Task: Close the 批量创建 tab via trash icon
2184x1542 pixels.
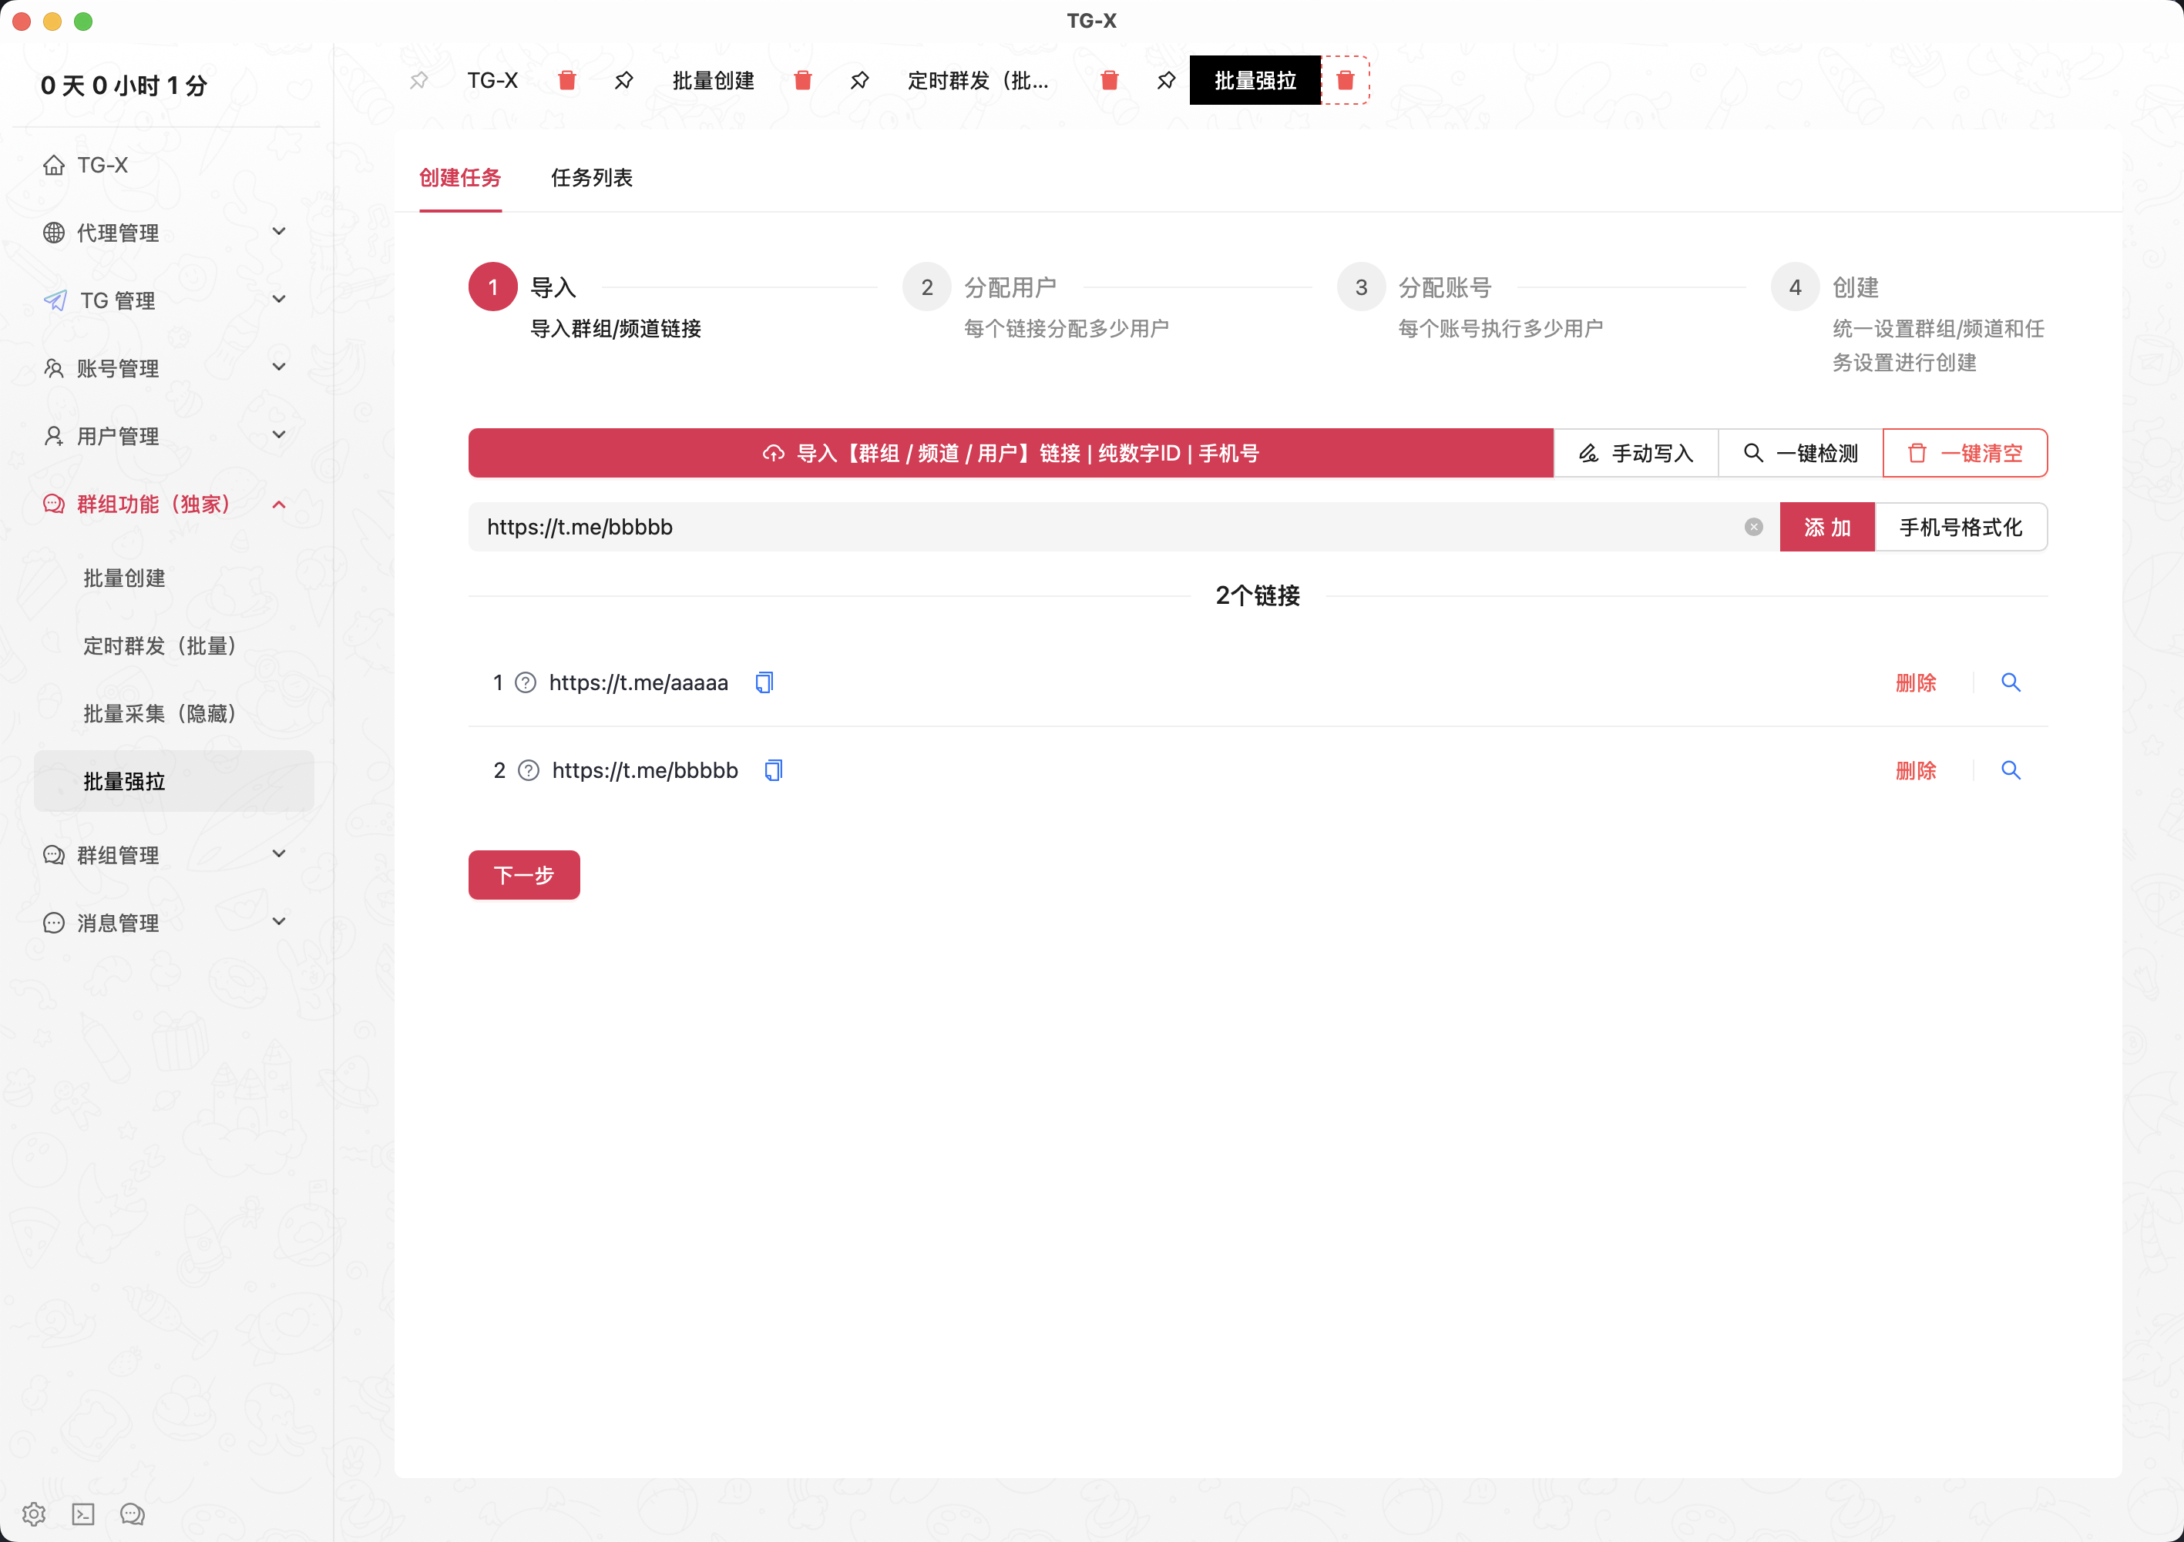Action: [x=803, y=81]
